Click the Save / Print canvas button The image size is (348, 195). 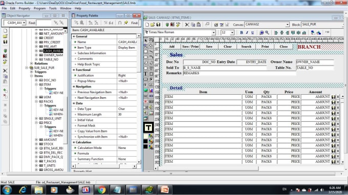pos(190,47)
